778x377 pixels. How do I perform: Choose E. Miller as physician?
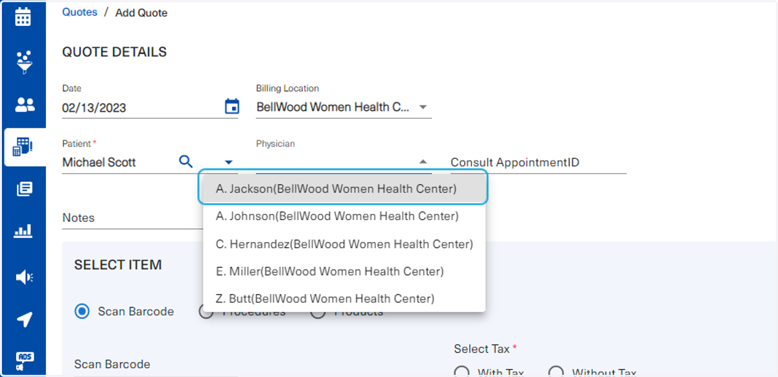point(344,271)
